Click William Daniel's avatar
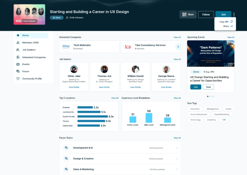The width and height of the screenshot is (247, 175). (x=136, y=69)
